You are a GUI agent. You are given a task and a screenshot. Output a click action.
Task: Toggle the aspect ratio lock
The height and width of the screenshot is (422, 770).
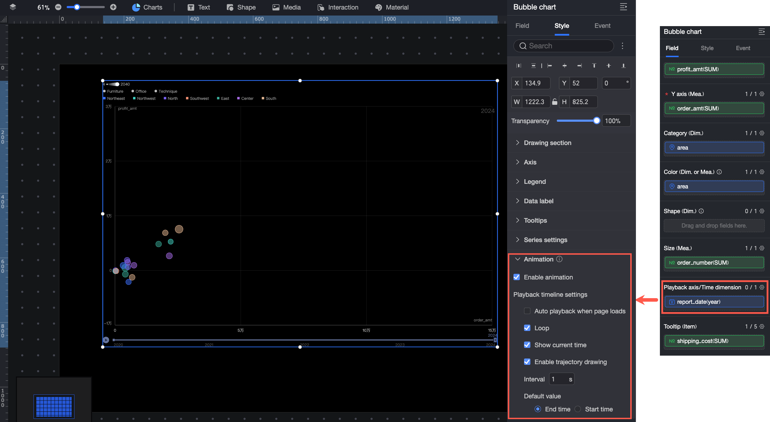point(555,102)
